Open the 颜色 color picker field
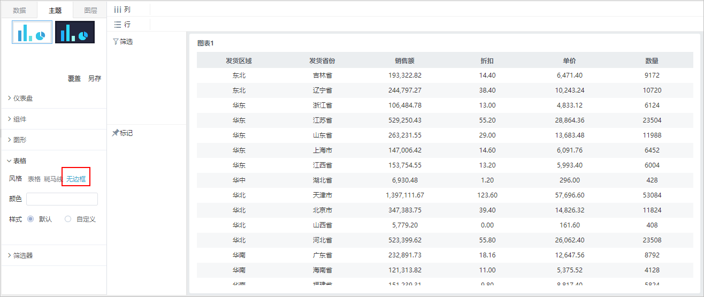Screen dimensions: 704x297 (x=62, y=199)
